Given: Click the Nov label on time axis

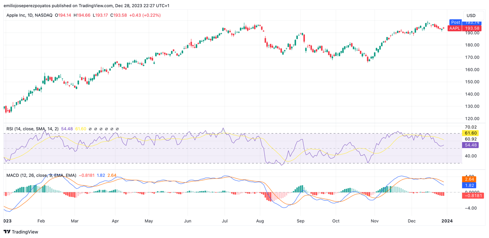Looking at the screenshot, I should point(374,221).
